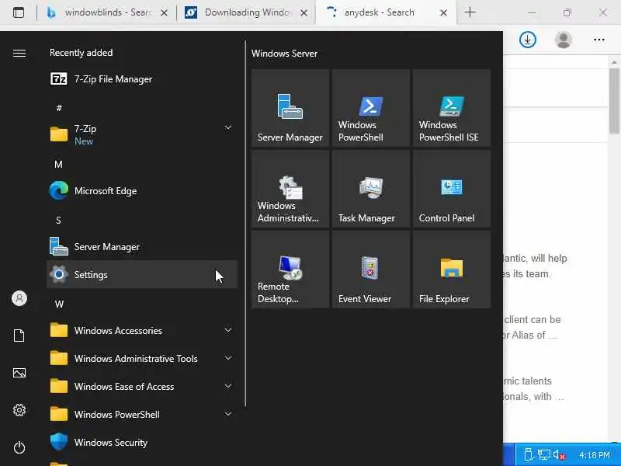Open the Server Manager tile
Viewport: 621px width, 466px height.
pos(290,108)
